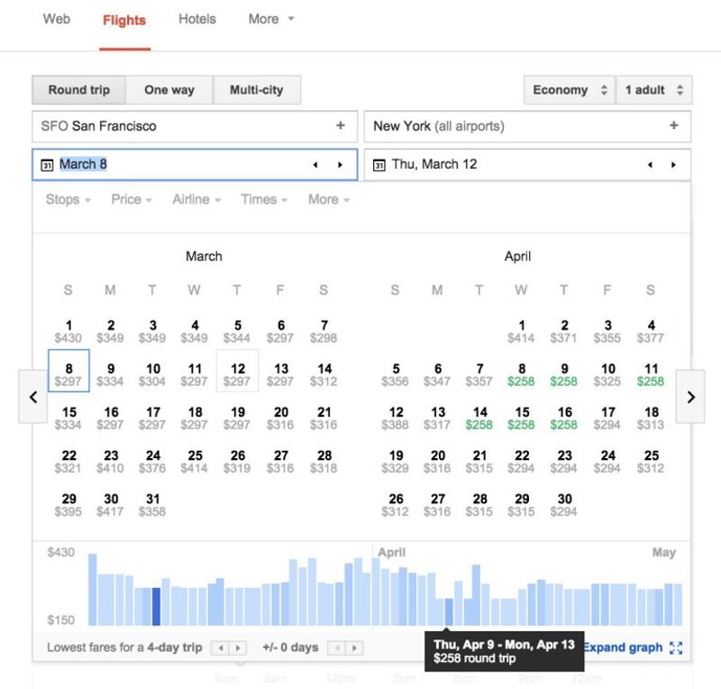
Task: Expand the Stops filter dropdown
Action: (68, 199)
